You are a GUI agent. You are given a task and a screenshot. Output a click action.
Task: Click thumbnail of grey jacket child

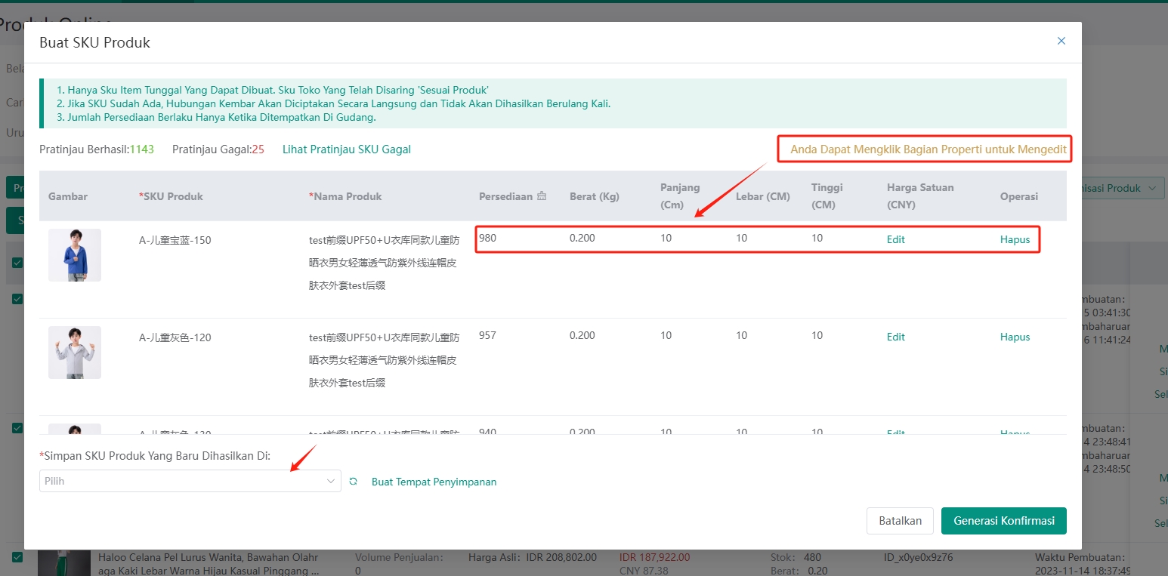(x=75, y=353)
